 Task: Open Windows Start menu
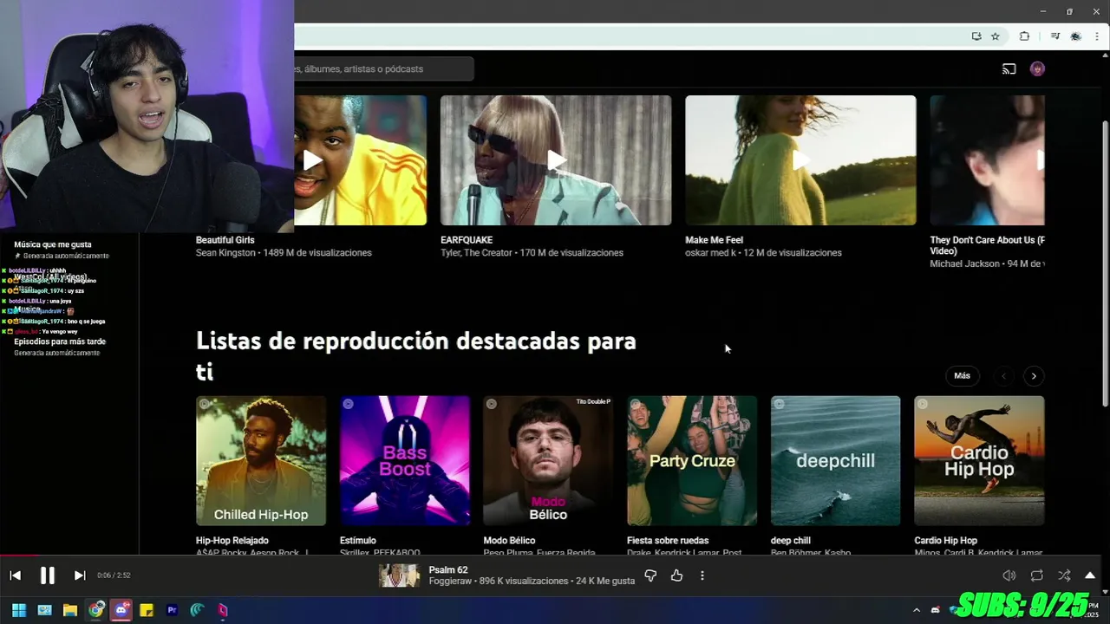click(18, 610)
